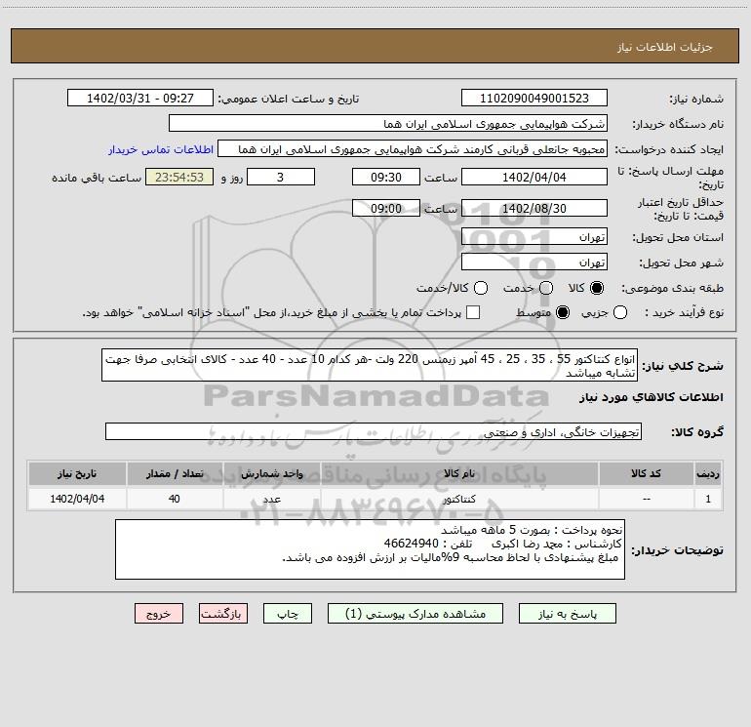Click the تاریخ نیاز column header
751x727 pixels.
point(77,474)
